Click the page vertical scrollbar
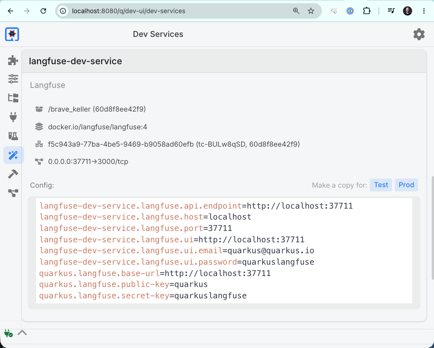The width and height of the screenshot is (434, 348). pyautogui.click(x=432, y=228)
